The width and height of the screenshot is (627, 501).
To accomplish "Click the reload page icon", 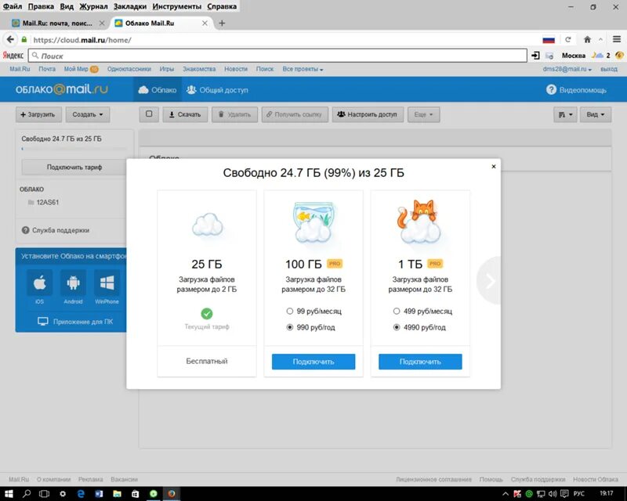I will click(567, 40).
